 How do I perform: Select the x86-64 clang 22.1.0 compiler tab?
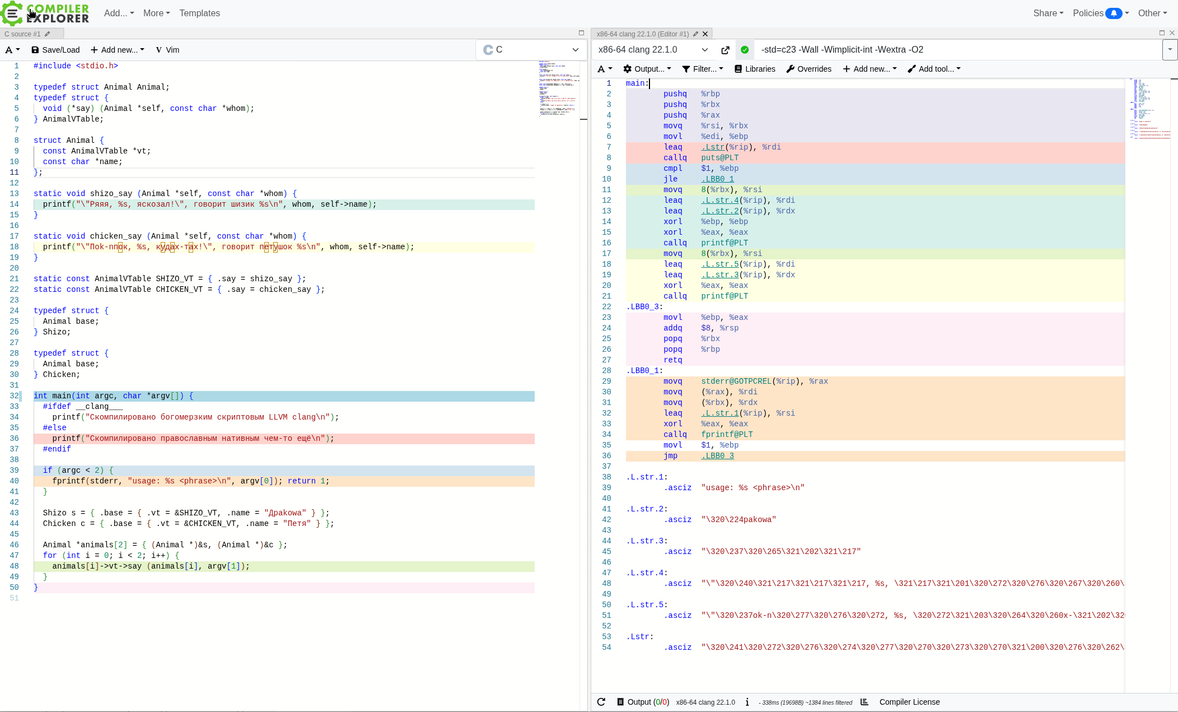coord(642,34)
